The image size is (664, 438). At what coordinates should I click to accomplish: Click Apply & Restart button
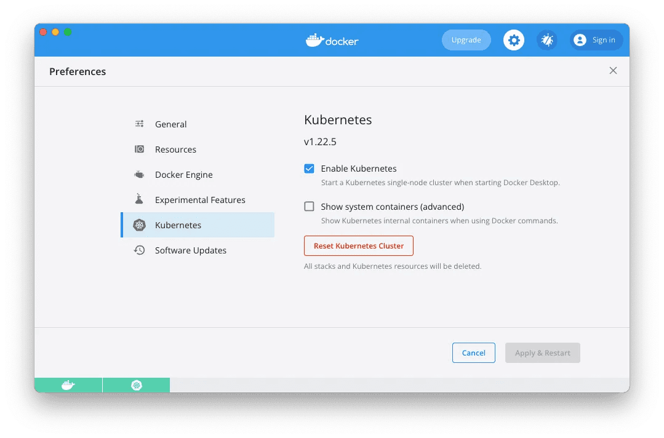[x=543, y=353]
